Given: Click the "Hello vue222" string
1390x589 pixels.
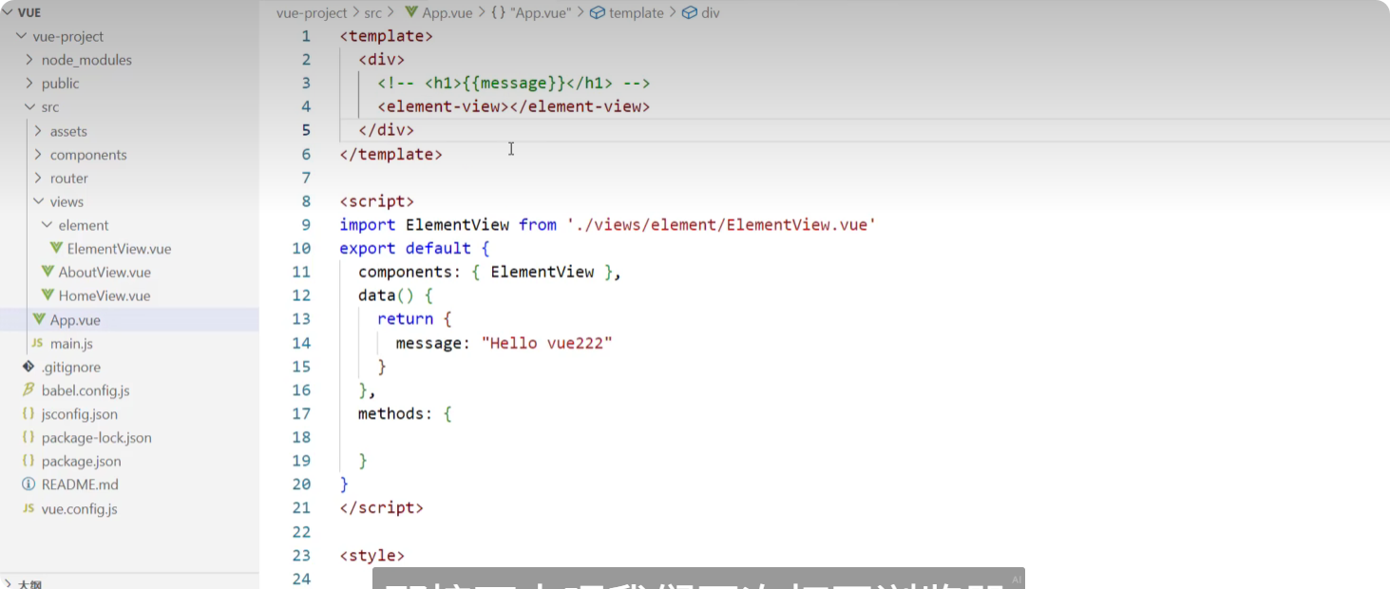Looking at the screenshot, I should [x=546, y=343].
